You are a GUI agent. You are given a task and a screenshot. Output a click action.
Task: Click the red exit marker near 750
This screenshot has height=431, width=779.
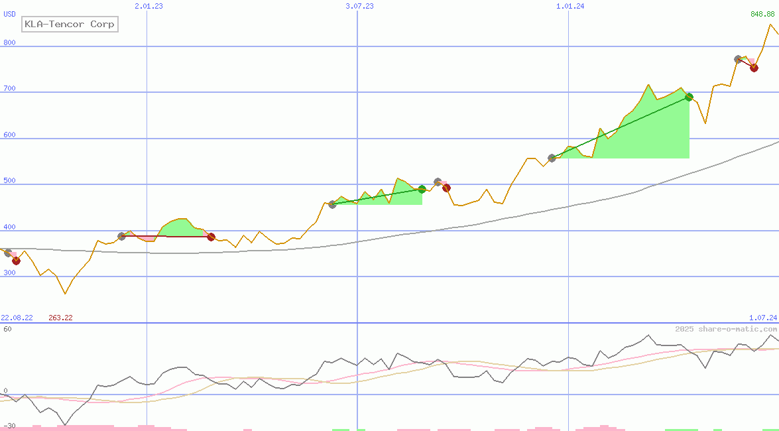tap(754, 68)
